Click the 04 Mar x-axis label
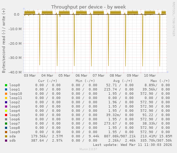Image resolution: width=177 pixels, height=153 pixels. [x=47, y=76]
